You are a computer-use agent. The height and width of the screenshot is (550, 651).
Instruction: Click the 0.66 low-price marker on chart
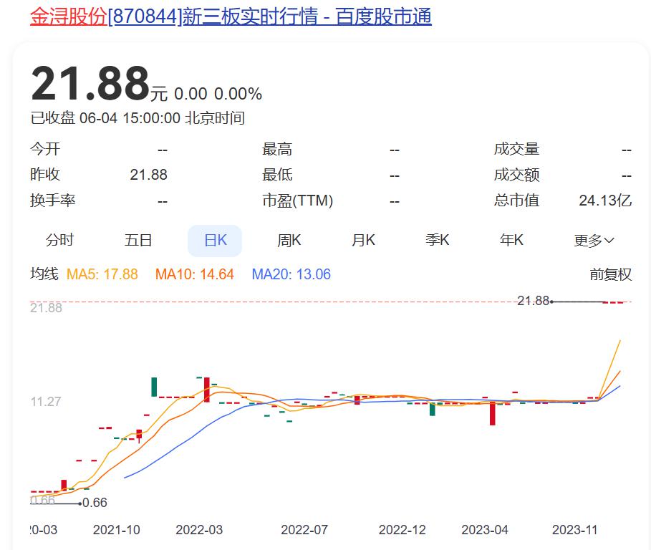click(x=95, y=503)
